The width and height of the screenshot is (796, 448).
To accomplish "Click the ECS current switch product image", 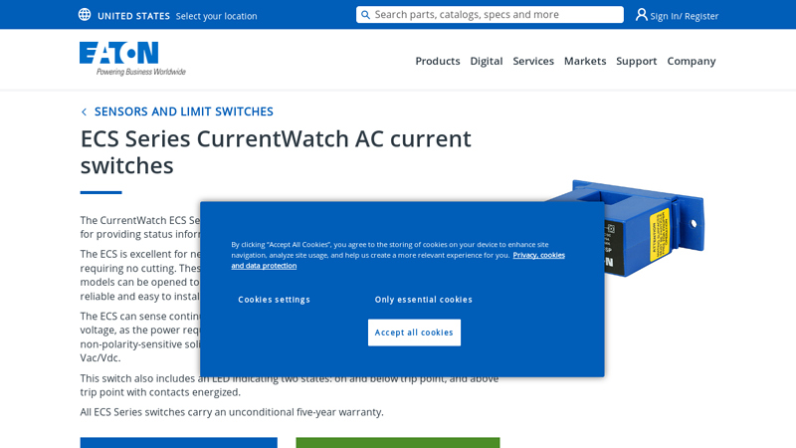I will tap(653, 229).
